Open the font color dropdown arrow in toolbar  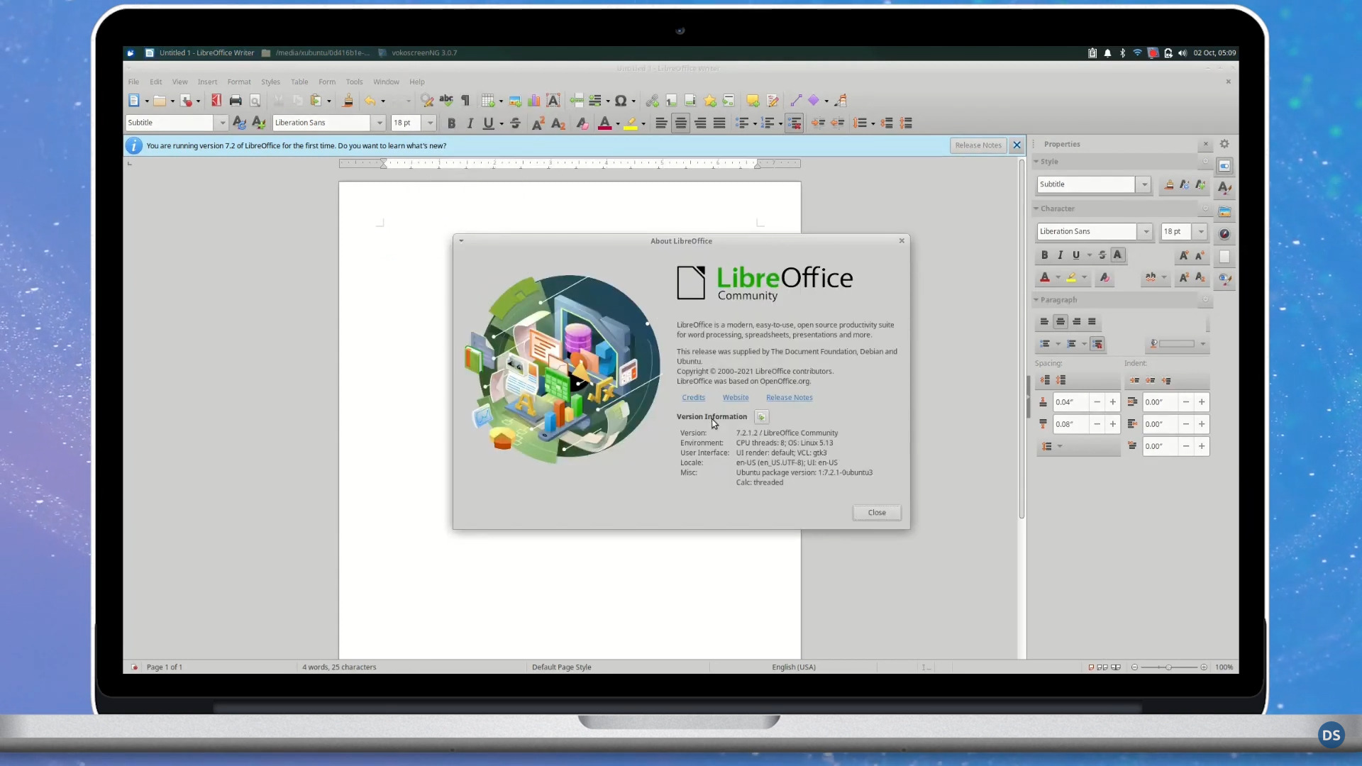[x=618, y=124]
